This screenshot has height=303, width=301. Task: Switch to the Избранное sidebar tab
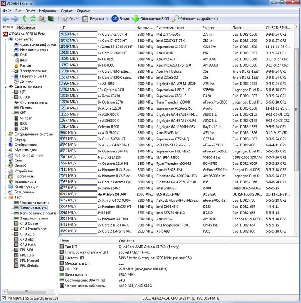26,27
